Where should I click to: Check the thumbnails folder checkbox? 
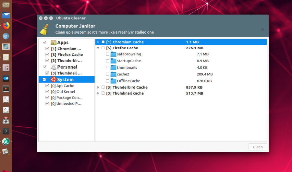[x=108, y=67]
